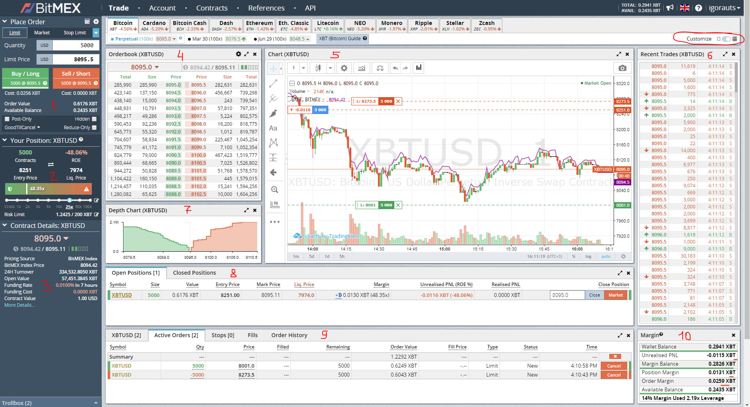Open Orderbook settings gear
Screen dimensions: 750x407
click(x=238, y=54)
